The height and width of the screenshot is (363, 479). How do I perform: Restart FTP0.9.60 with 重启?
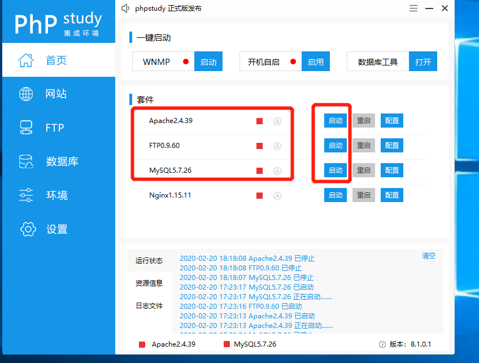point(364,145)
